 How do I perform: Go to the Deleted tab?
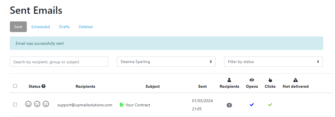(x=86, y=27)
